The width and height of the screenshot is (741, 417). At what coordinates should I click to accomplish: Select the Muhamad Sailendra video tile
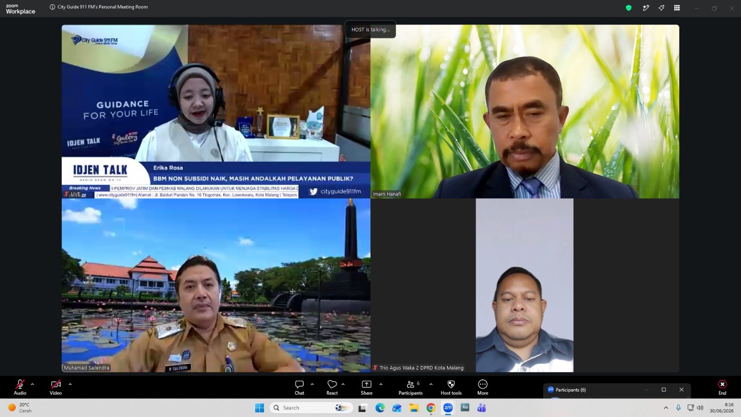tap(216, 285)
